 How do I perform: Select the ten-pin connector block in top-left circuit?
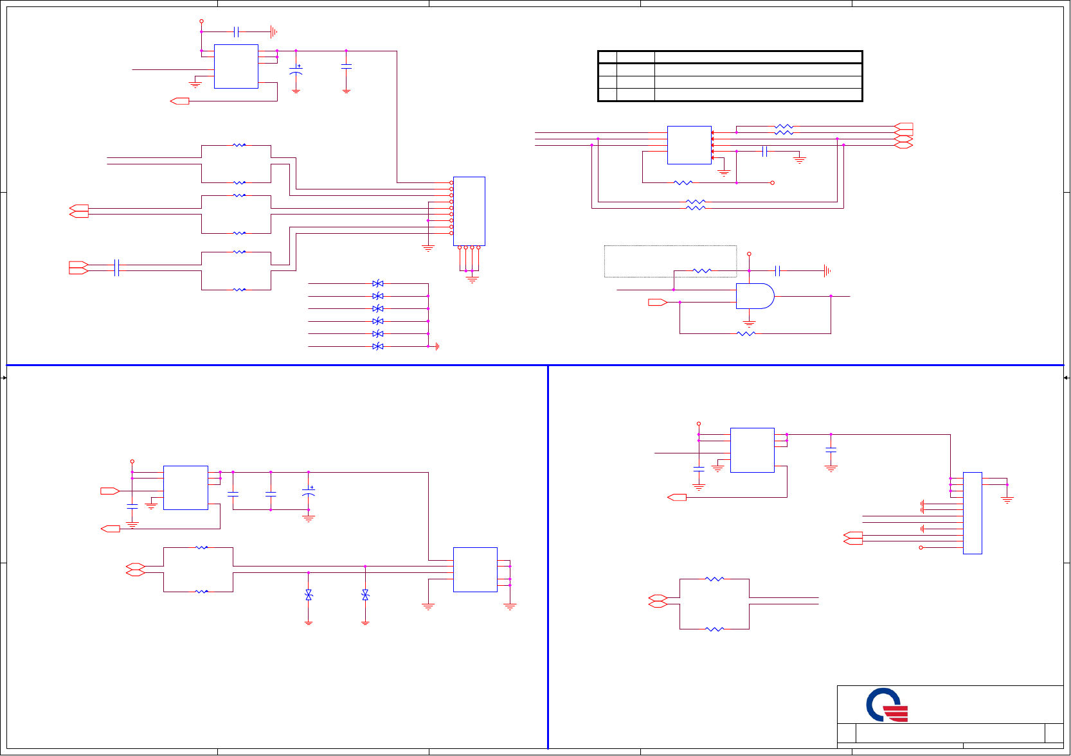click(x=469, y=211)
